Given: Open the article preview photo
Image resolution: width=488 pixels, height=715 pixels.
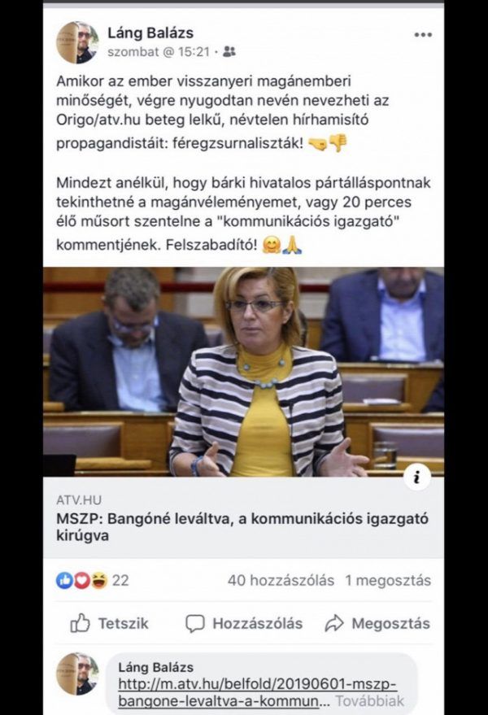Looking at the screenshot, I should 243,372.
